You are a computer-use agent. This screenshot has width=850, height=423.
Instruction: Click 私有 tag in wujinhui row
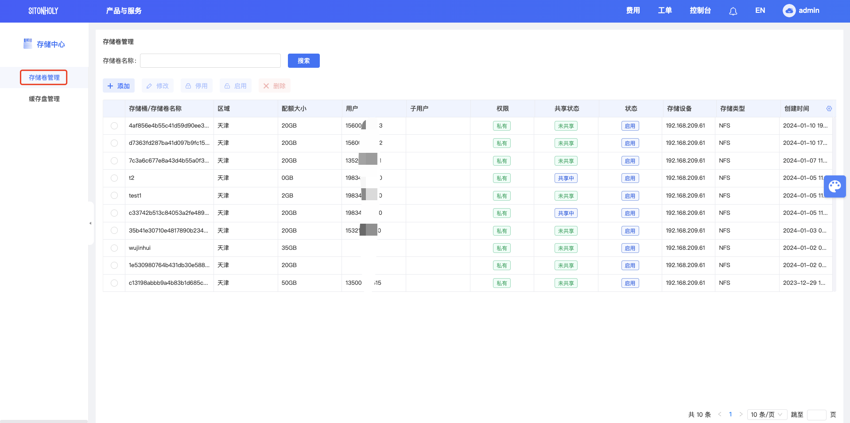tap(502, 248)
